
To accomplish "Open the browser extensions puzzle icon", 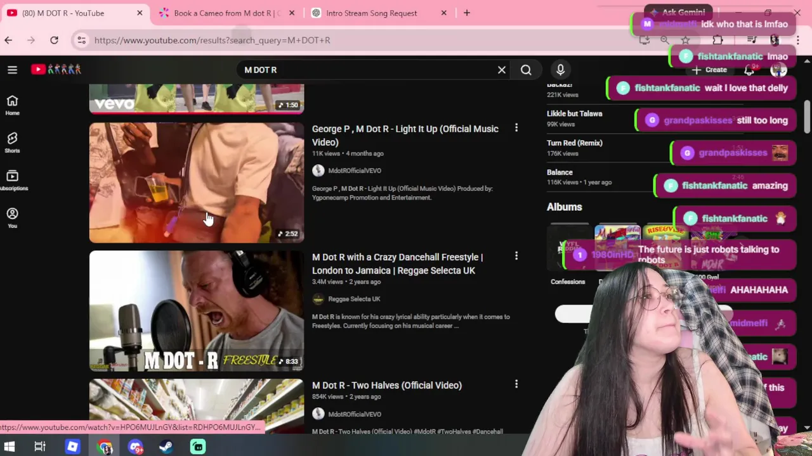I will (717, 40).
